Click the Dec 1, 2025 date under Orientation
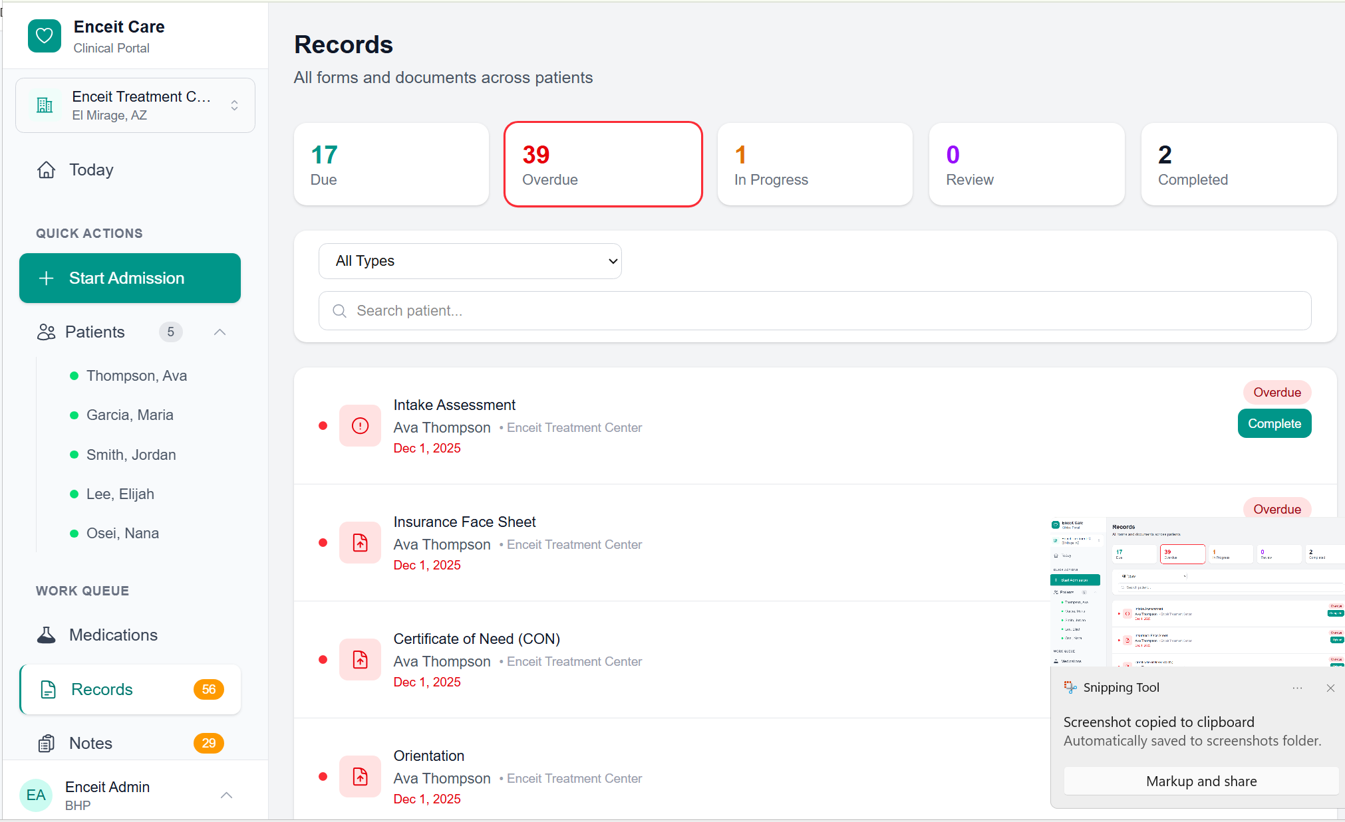1345x822 pixels. [x=427, y=799]
